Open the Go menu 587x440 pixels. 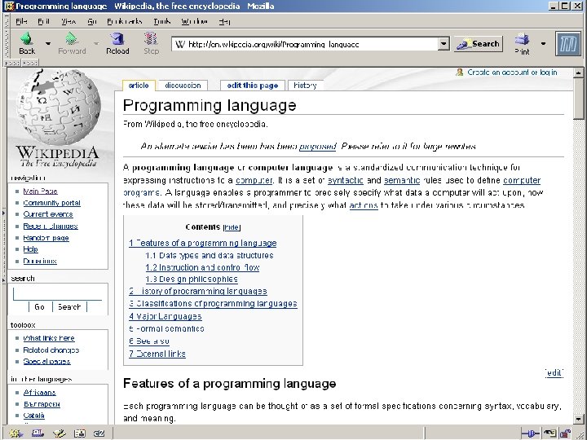click(x=91, y=21)
